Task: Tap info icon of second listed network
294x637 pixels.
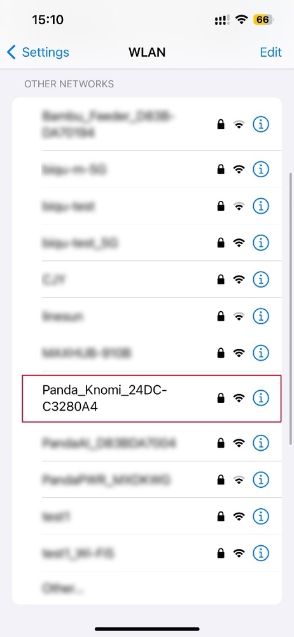Action: click(x=261, y=170)
